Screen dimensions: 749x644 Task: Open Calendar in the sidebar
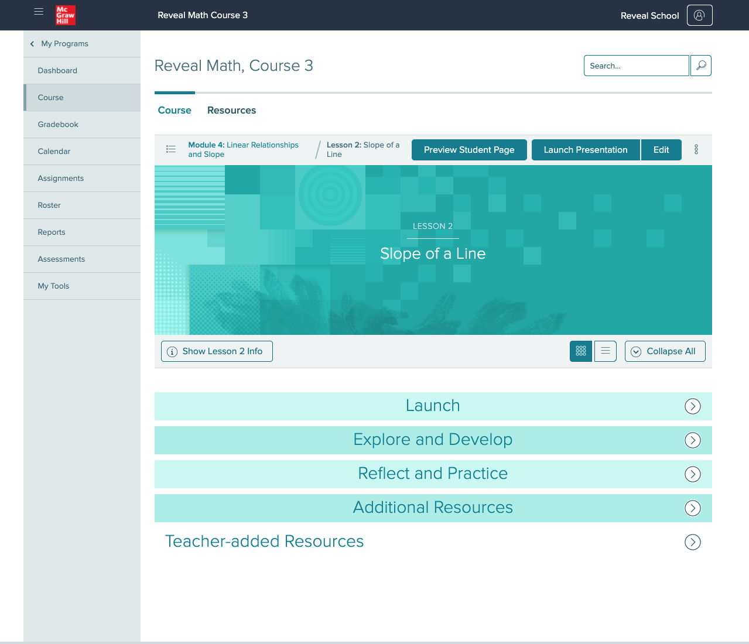82,152
